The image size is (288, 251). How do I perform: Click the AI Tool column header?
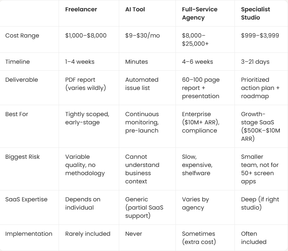tap(135, 9)
